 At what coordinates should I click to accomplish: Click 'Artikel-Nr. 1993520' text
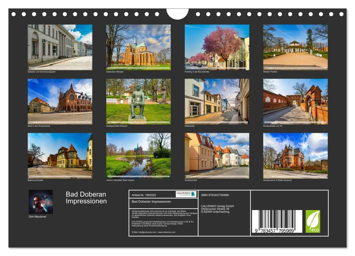(144, 195)
